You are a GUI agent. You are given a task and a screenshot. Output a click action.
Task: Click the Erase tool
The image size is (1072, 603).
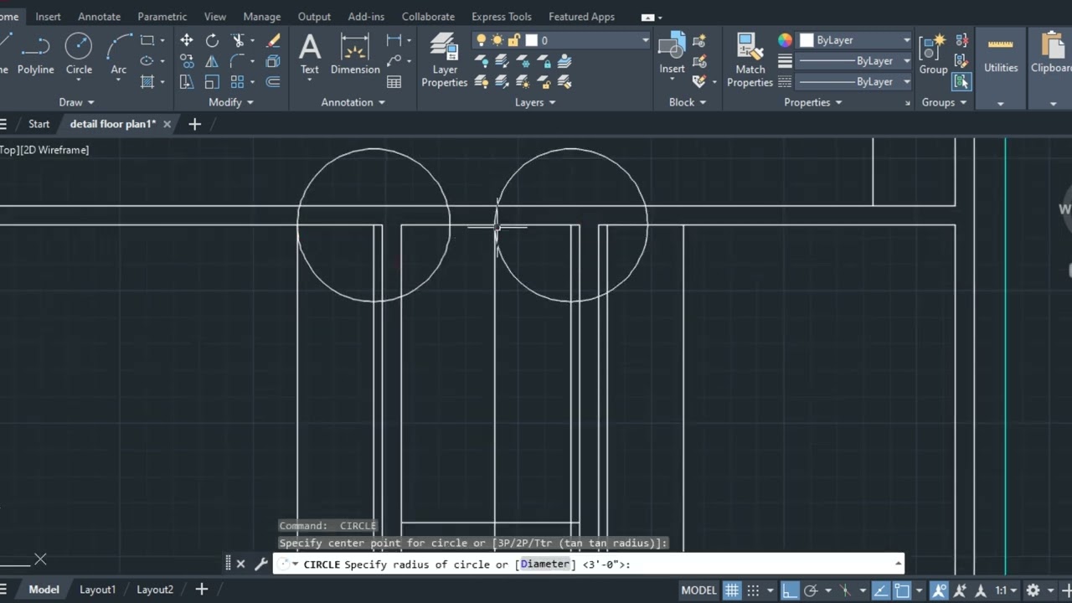click(273, 40)
